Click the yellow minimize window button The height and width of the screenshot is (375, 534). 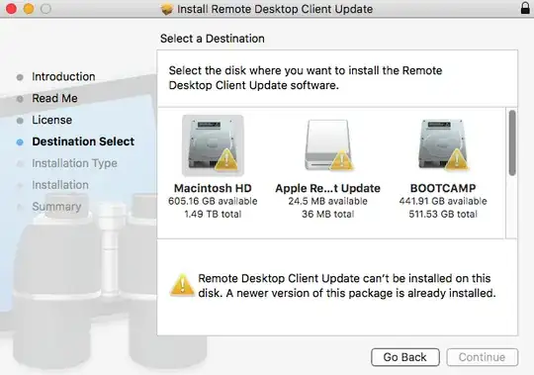(x=29, y=9)
